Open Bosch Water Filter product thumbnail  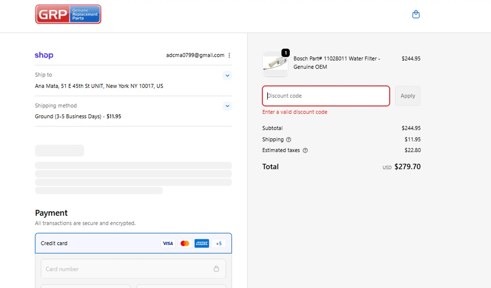(x=275, y=63)
